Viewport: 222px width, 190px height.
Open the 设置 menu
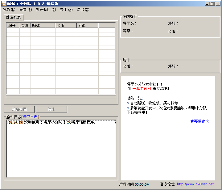[25, 10]
